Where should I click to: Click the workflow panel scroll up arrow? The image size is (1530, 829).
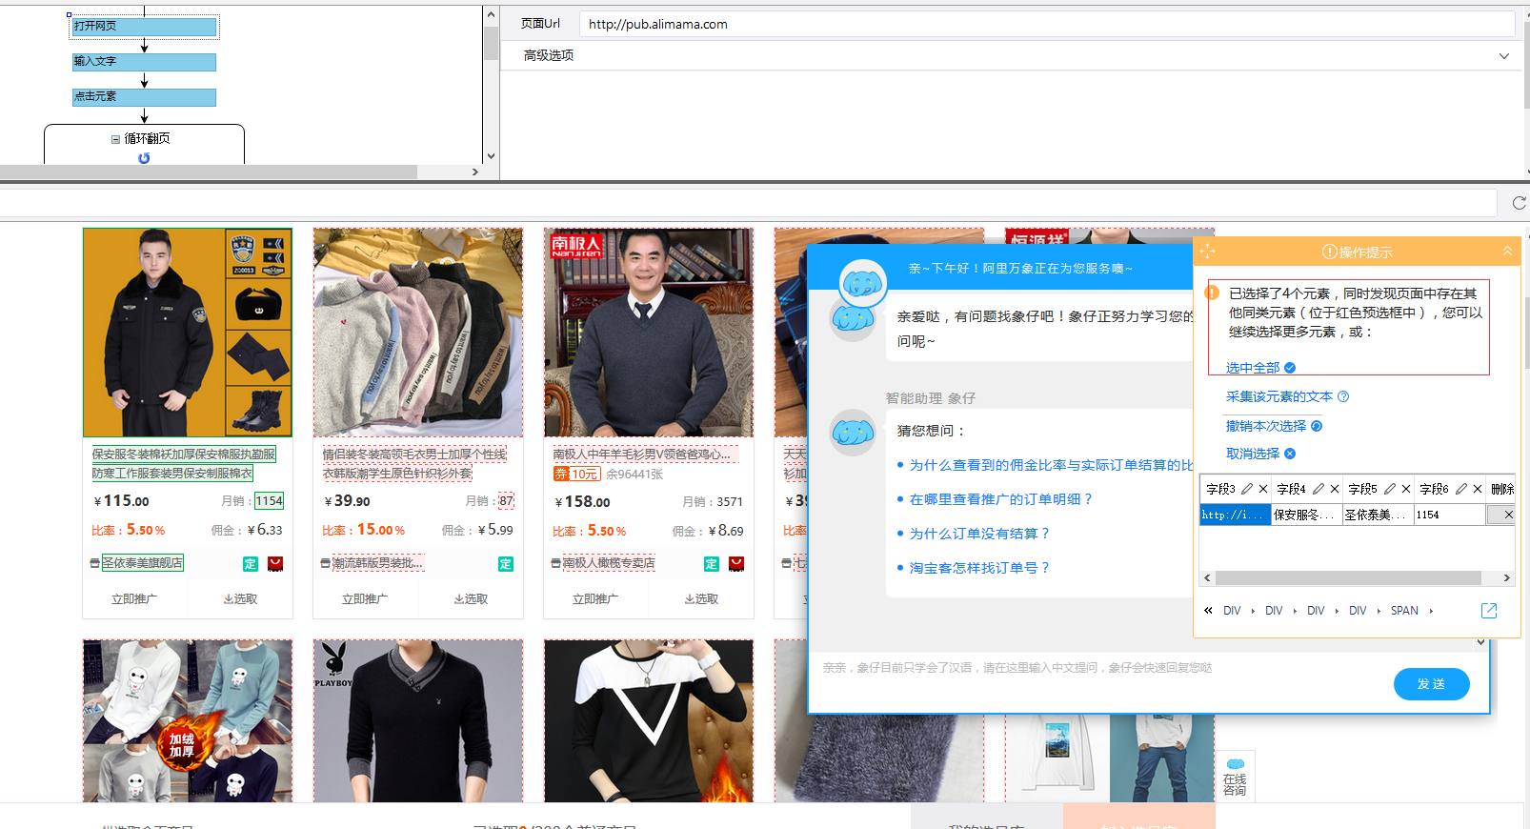pyautogui.click(x=491, y=14)
